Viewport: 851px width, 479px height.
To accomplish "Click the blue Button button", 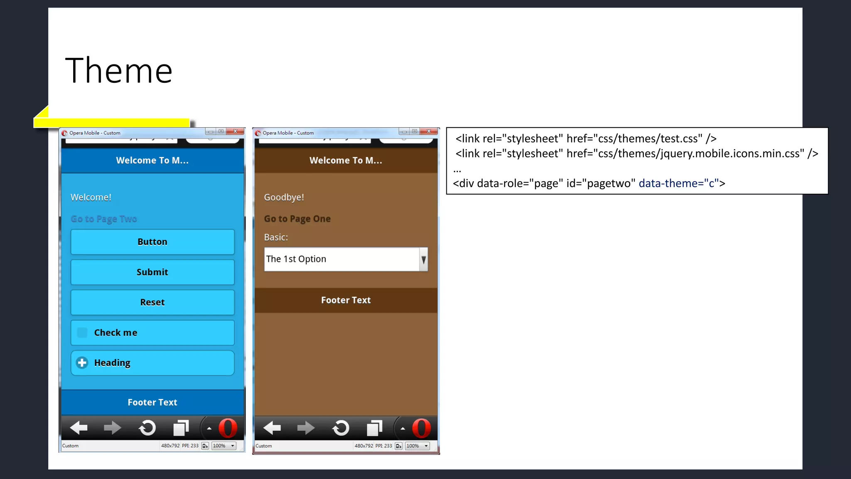I will [152, 242].
